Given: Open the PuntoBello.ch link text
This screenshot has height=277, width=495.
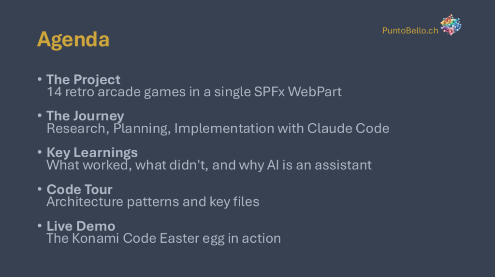Looking at the screenshot, I should [x=410, y=30].
